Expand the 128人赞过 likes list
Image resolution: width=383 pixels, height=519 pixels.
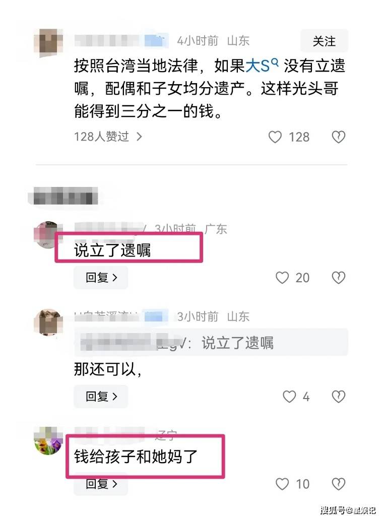tap(108, 137)
